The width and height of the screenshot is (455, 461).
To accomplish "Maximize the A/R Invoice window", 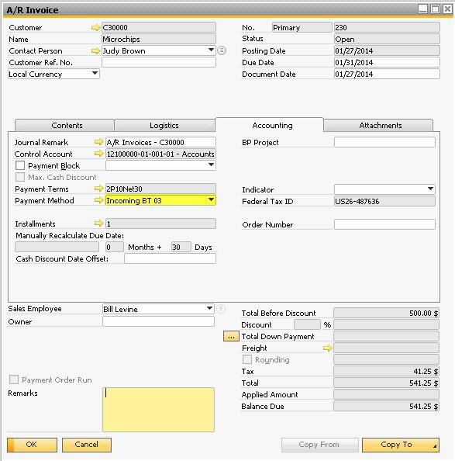I will coord(435,9).
